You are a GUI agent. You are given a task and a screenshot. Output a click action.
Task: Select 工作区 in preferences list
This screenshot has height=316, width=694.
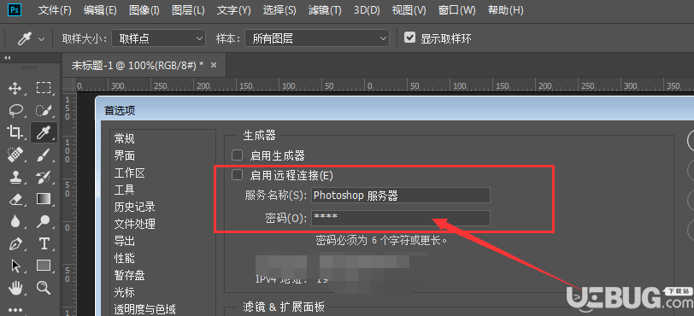(130, 173)
